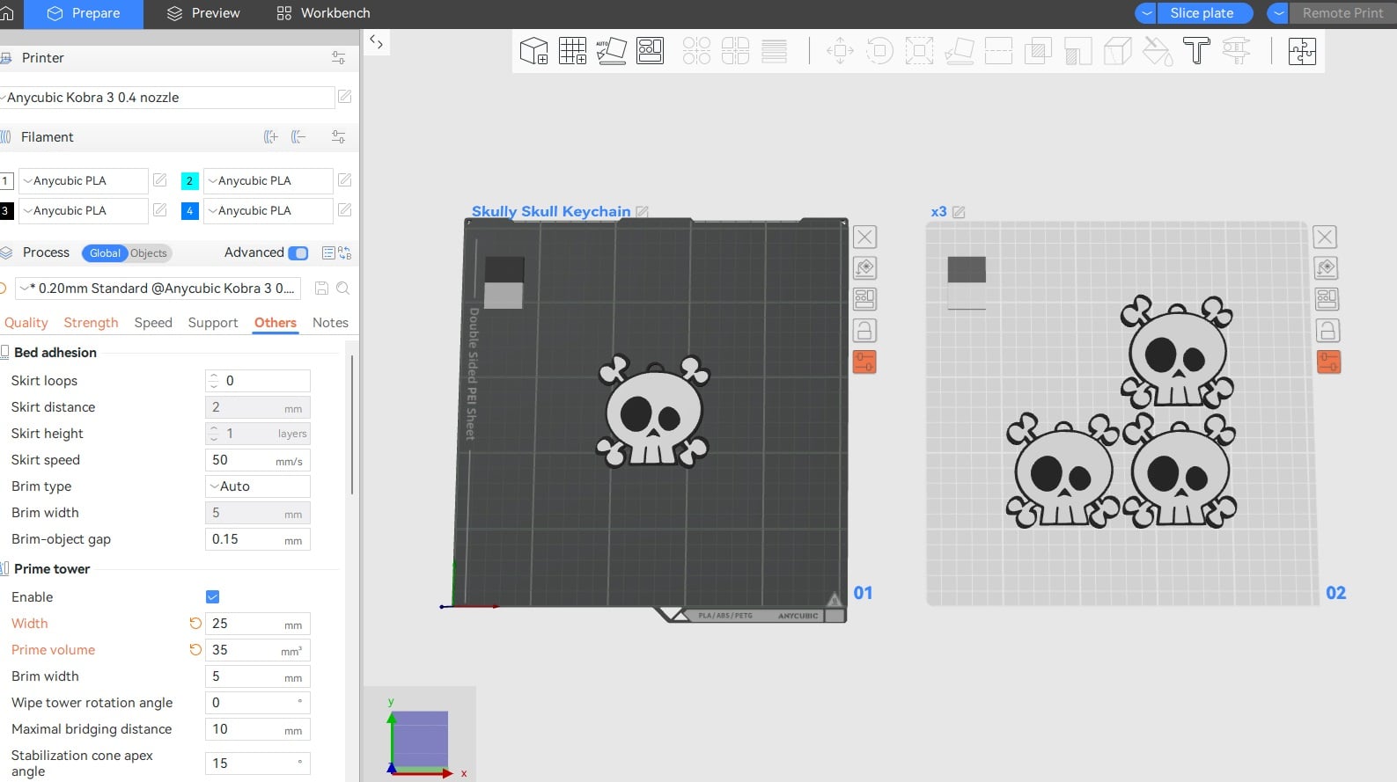Viewport: 1397px width, 782px height.
Task: Click the Add object cube icon
Action: pyautogui.click(x=533, y=51)
